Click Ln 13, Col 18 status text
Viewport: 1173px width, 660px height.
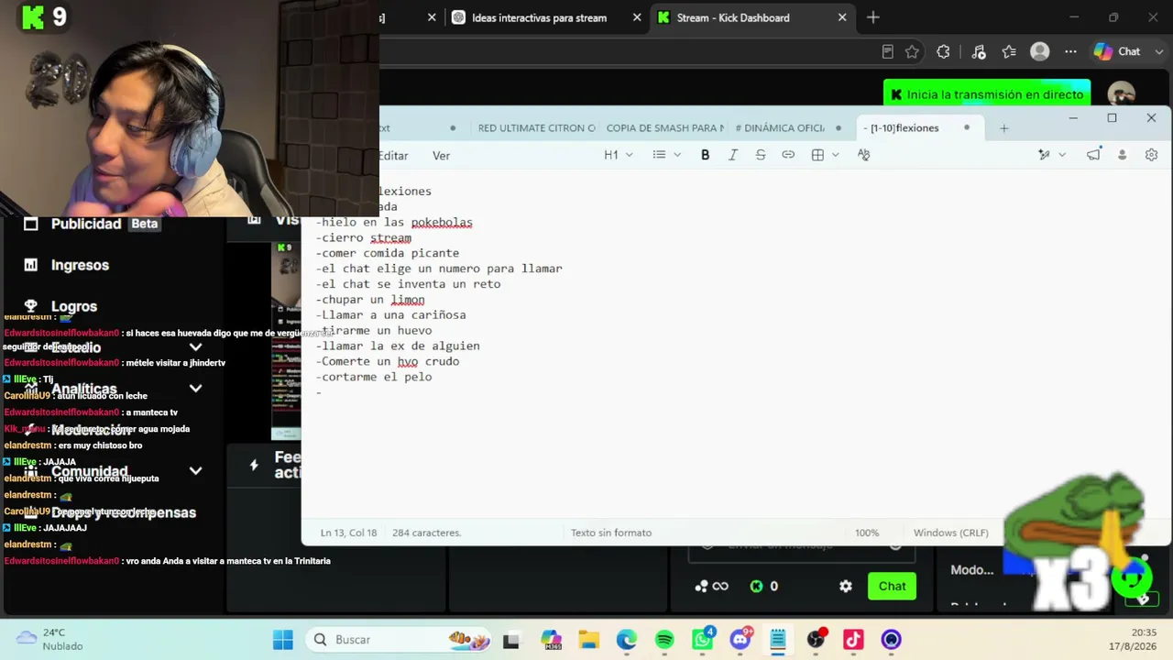tap(348, 533)
